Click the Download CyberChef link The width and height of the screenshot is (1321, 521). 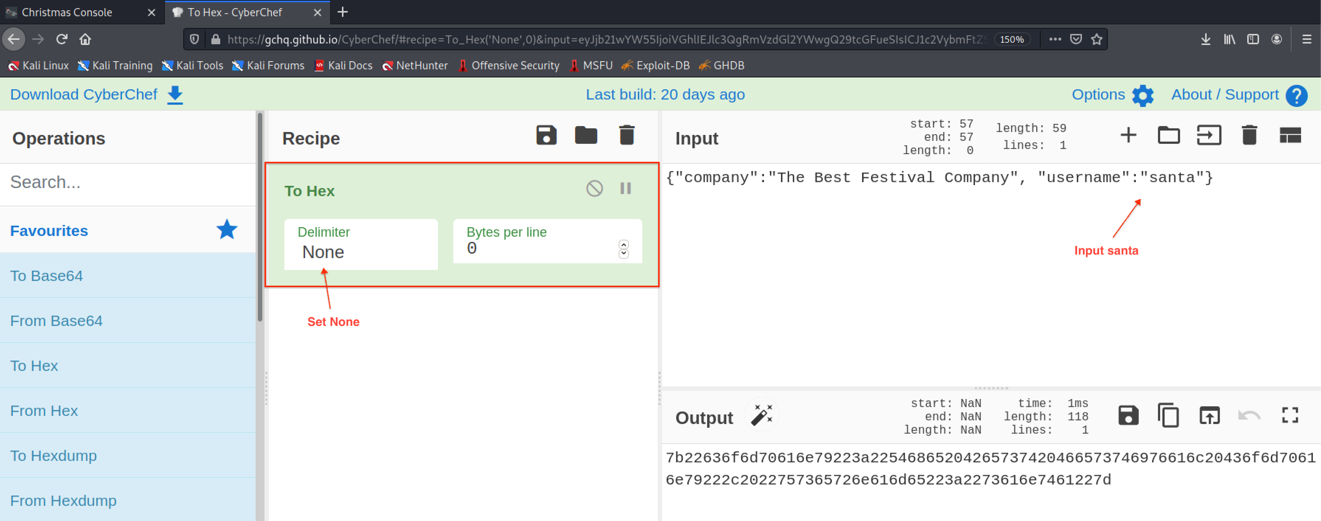coord(97,94)
